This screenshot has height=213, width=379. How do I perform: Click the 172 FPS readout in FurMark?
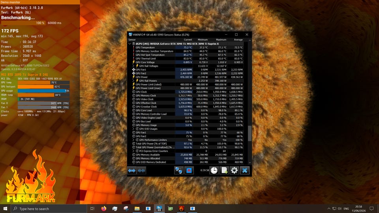10,31
